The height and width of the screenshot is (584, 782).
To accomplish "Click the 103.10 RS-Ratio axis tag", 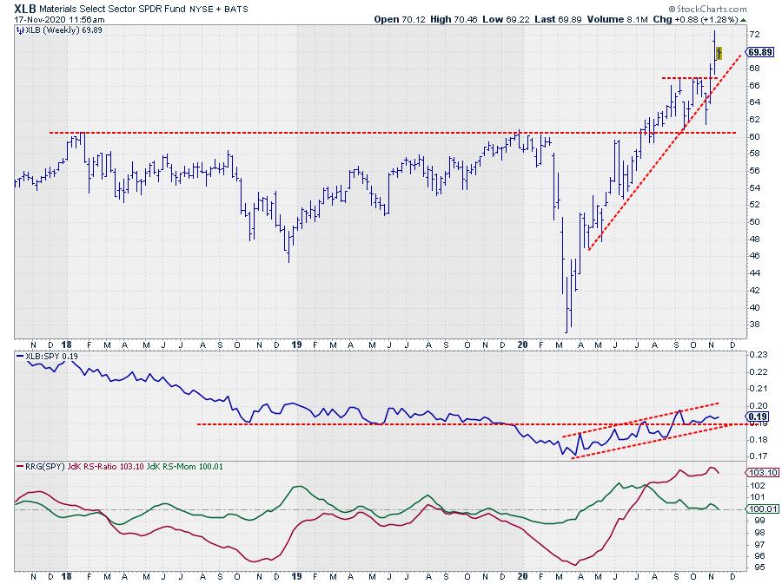I will point(758,472).
